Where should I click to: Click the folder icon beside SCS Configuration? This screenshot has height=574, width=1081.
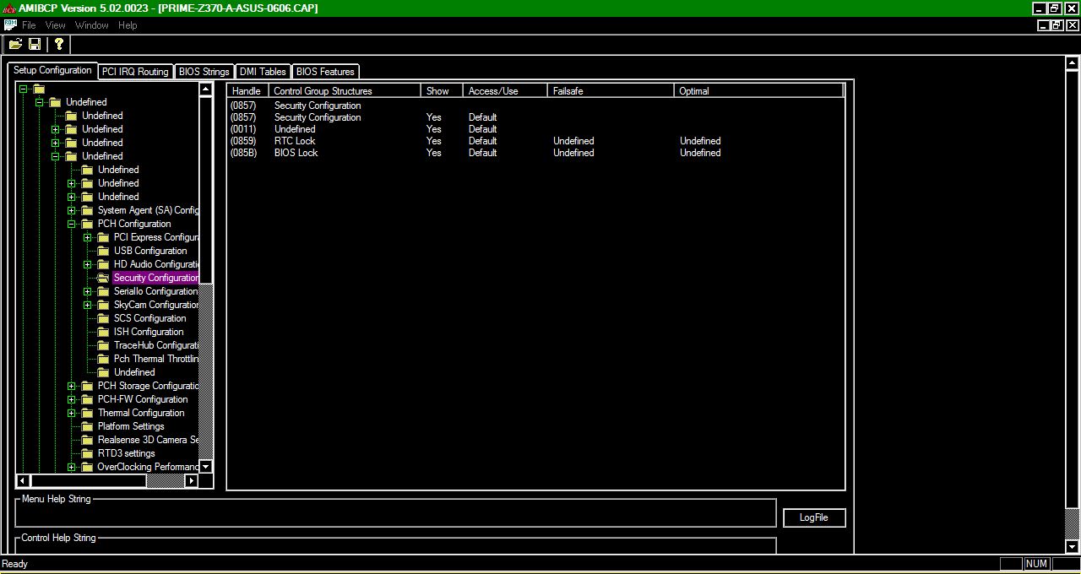[x=103, y=318]
